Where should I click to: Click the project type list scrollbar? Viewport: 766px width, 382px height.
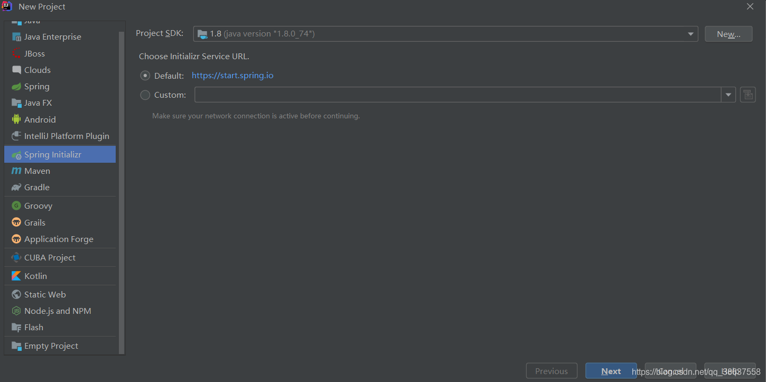pyautogui.click(x=122, y=192)
